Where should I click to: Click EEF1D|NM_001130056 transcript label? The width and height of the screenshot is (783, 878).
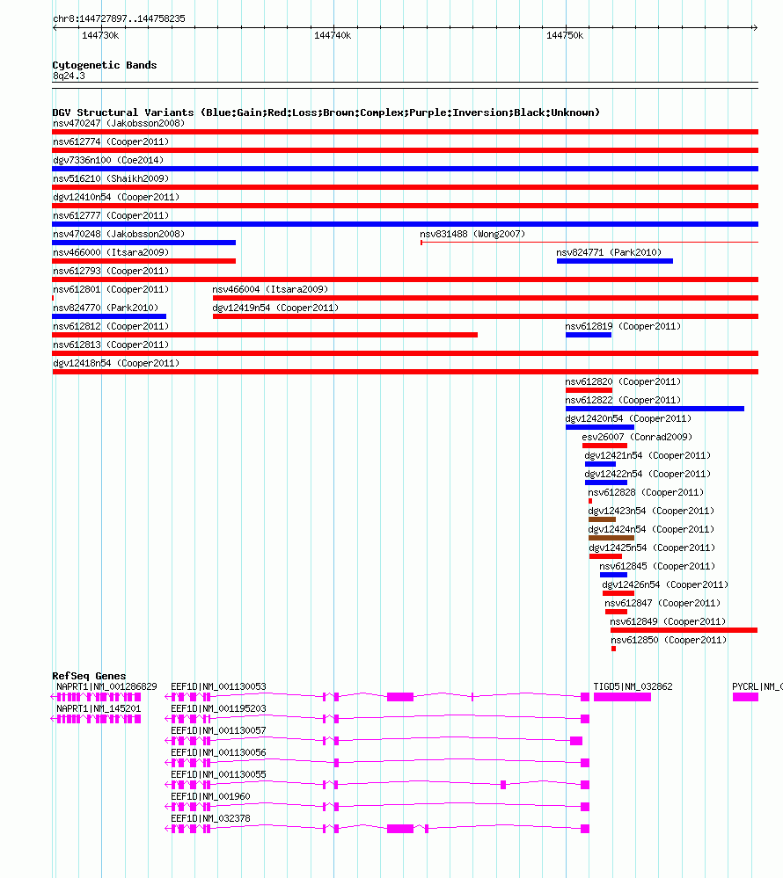[x=218, y=752]
